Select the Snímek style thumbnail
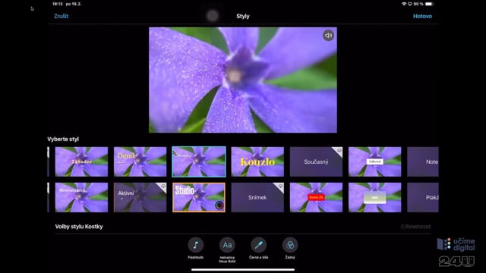Viewport: 486px width, 273px height. (x=257, y=197)
